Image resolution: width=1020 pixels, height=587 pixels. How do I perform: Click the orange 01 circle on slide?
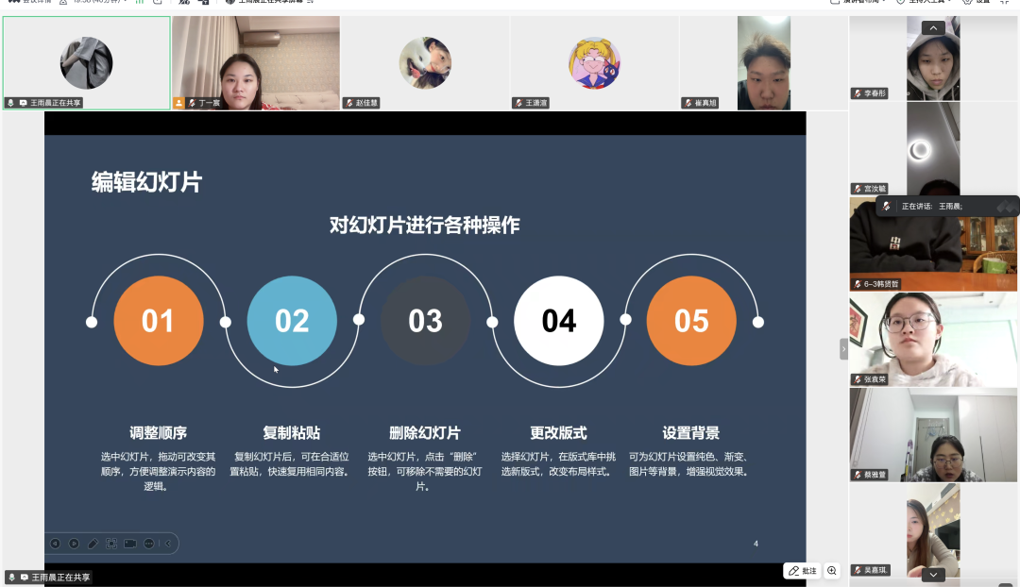tap(158, 321)
